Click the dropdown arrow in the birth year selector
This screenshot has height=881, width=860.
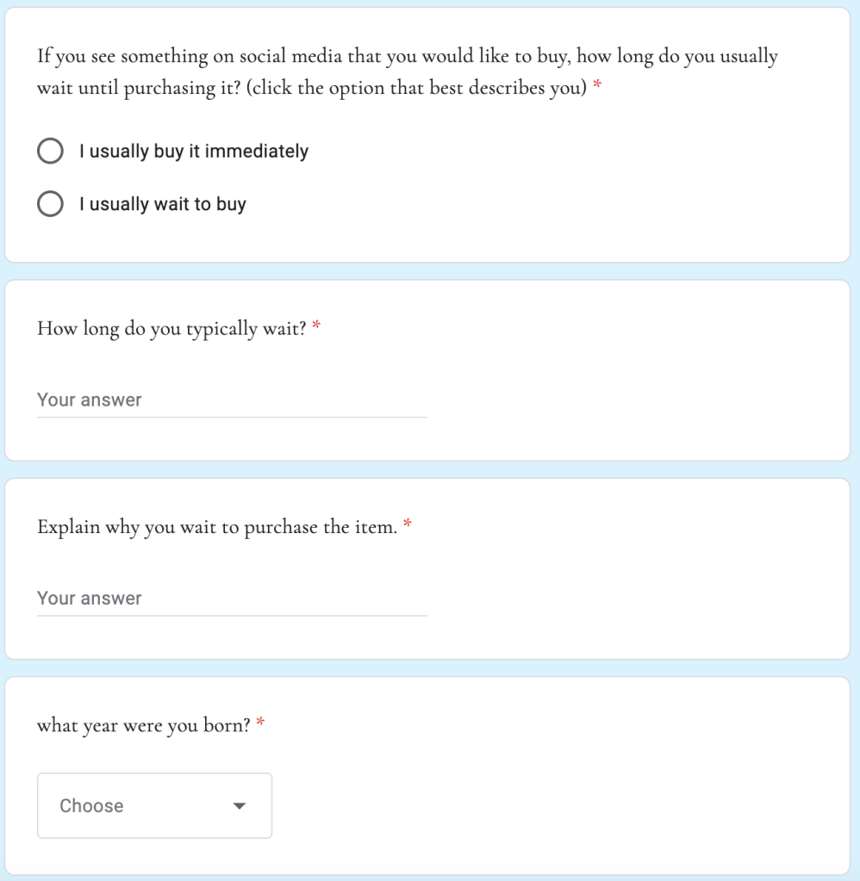point(240,806)
